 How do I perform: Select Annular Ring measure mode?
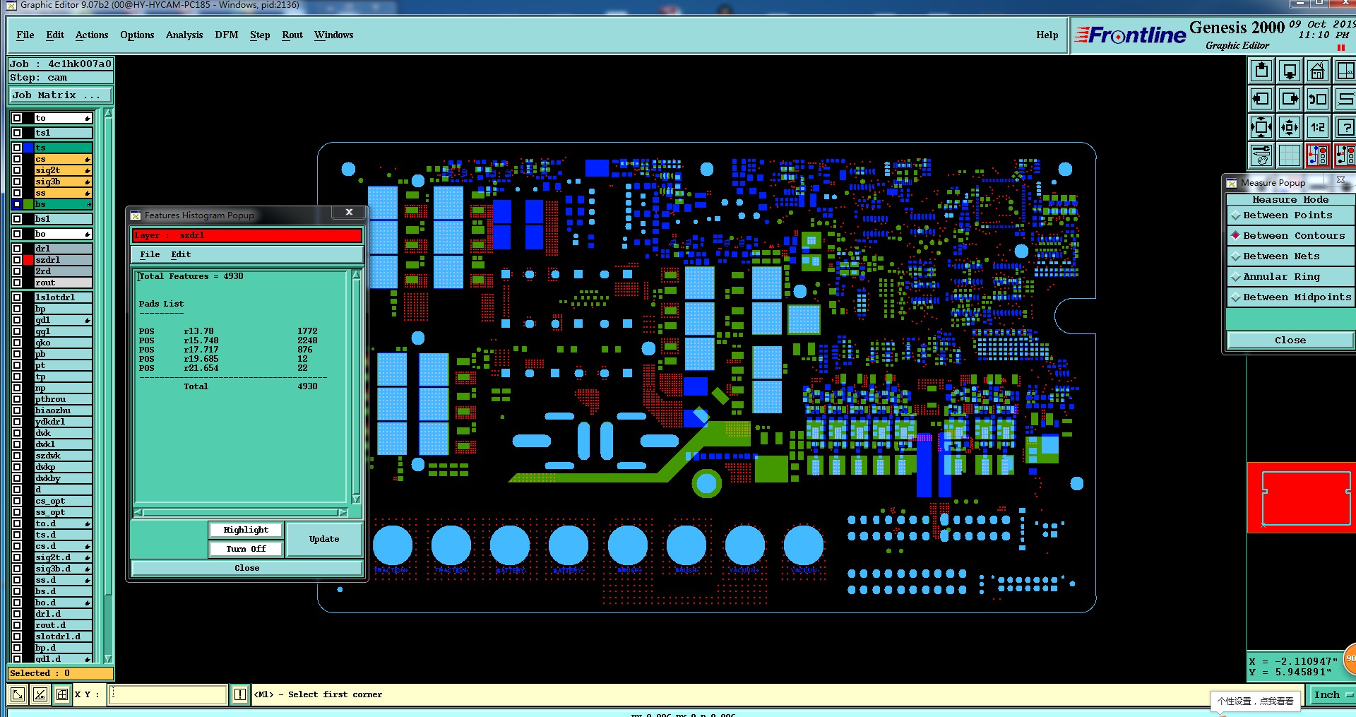tap(1290, 277)
